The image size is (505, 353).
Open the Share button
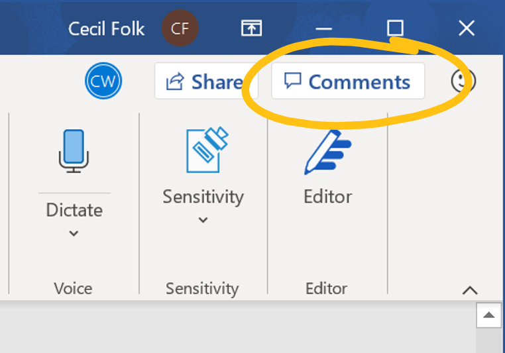(x=203, y=81)
